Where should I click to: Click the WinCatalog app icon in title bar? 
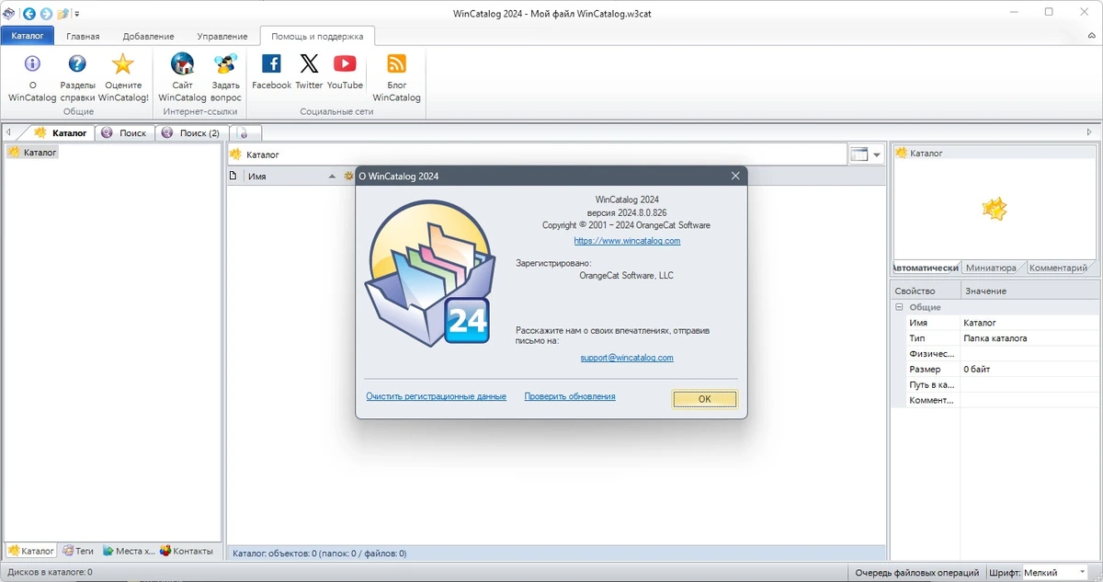click(x=9, y=13)
